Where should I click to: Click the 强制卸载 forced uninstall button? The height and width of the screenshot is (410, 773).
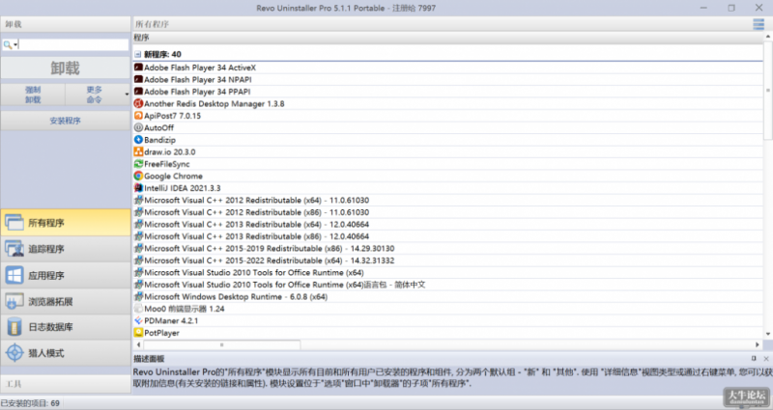(x=32, y=94)
